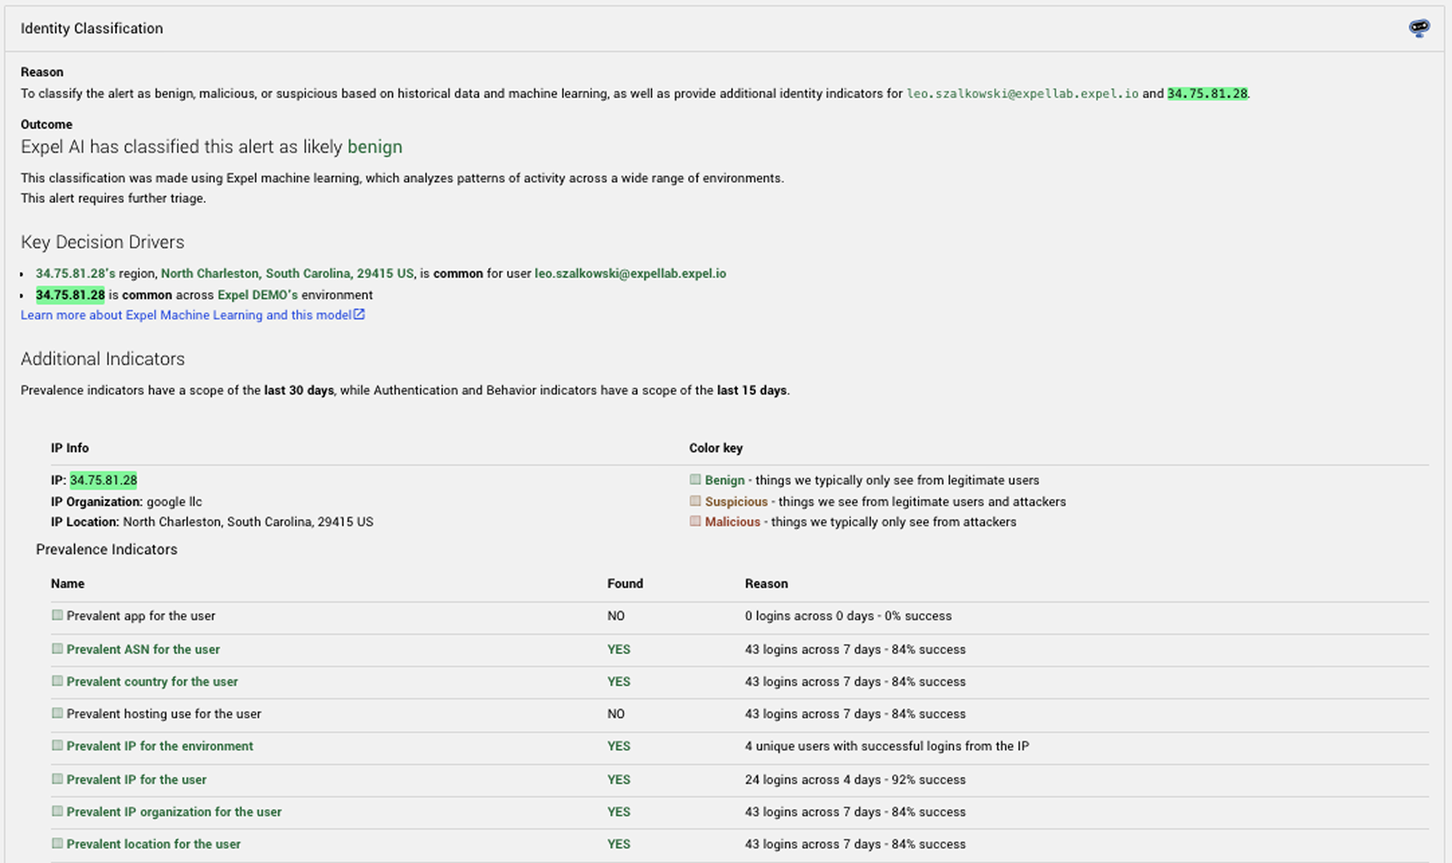The height and width of the screenshot is (863, 1452).
Task: Click the Suspicious color swatch in the color key
Action: point(695,501)
